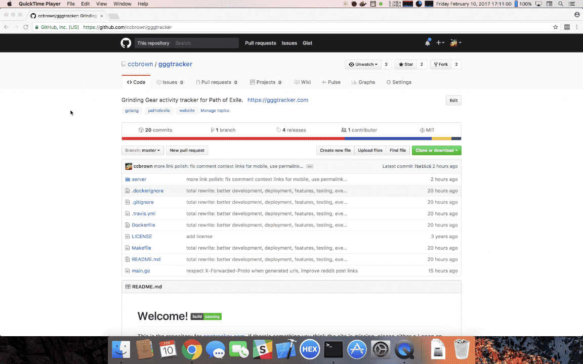
Task: Open the Projects tab
Action: point(266,82)
